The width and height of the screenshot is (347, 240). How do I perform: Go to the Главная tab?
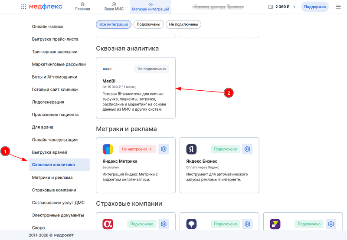[x=82, y=7]
